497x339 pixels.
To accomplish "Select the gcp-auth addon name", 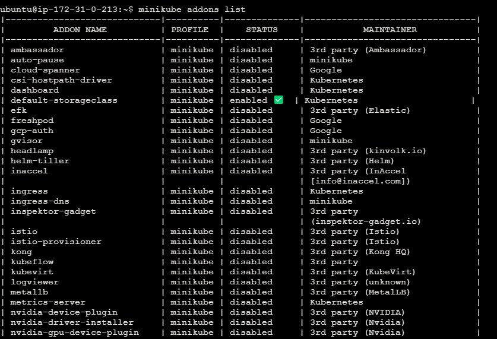I will pyautogui.click(x=32, y=131).
